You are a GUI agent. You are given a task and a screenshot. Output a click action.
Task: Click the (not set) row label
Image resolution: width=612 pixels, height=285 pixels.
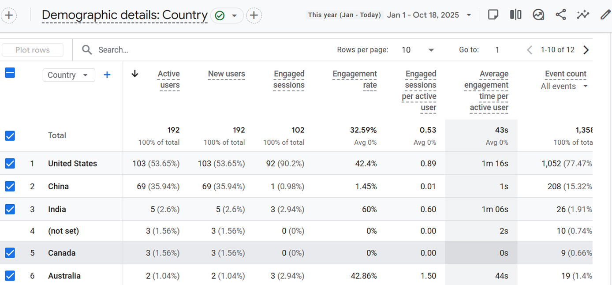[63, 231]
